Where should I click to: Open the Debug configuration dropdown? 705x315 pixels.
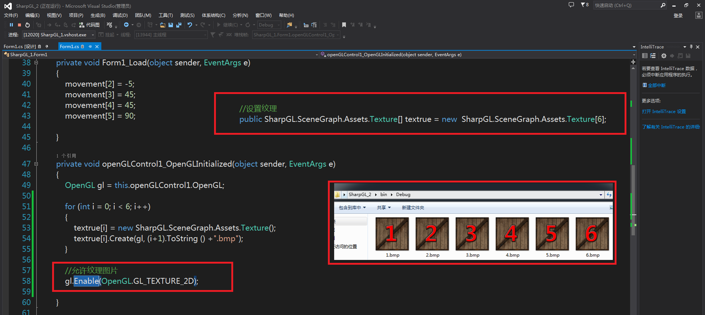point(269,25)
